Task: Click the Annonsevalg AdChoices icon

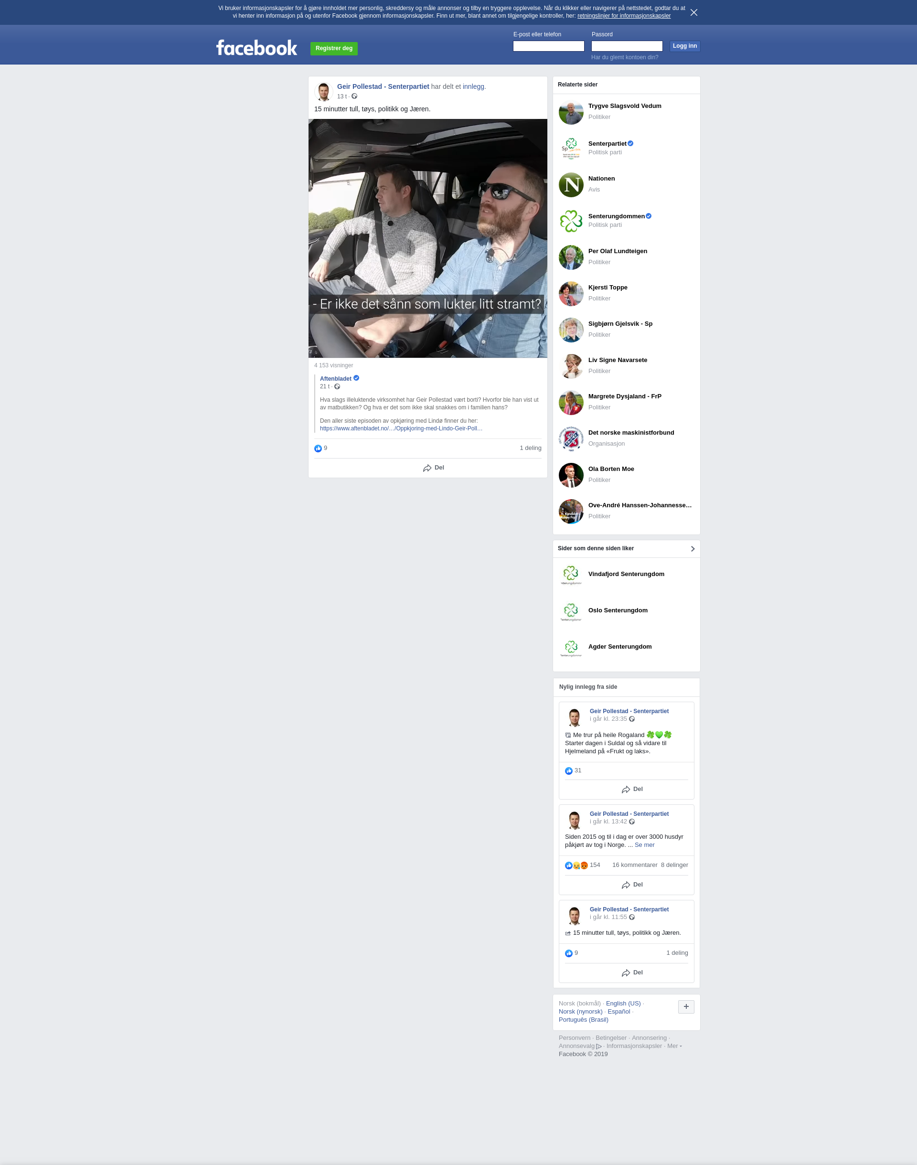Action: point(598,1047)
